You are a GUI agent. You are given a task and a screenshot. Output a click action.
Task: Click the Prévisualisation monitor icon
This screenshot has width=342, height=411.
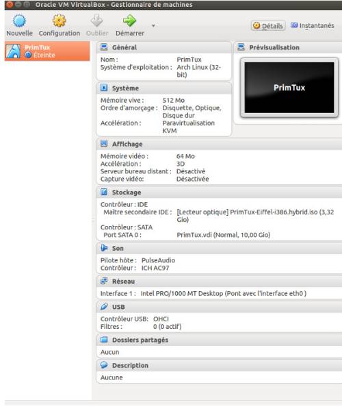pos(241,47)
